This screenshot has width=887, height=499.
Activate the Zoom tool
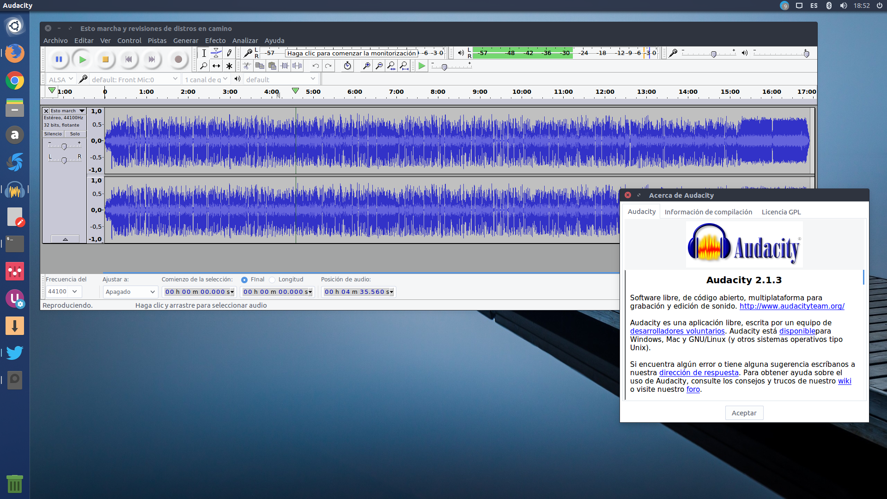click(x=203, y=66)
